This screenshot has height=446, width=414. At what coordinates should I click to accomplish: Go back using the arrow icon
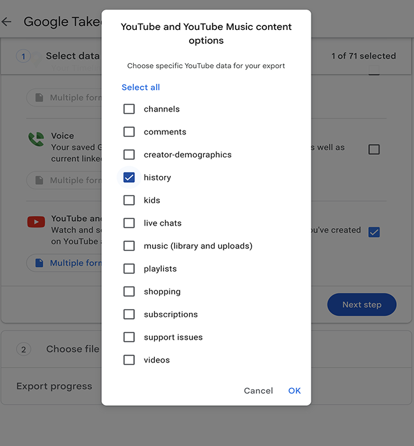pos(7,22)
